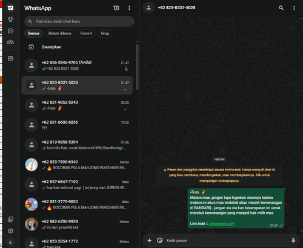Image resolution: width=303 pixels, height=248 pixels.
Task: Open chat +62 856-5946-9705 (Anda)
Action: 77,65
